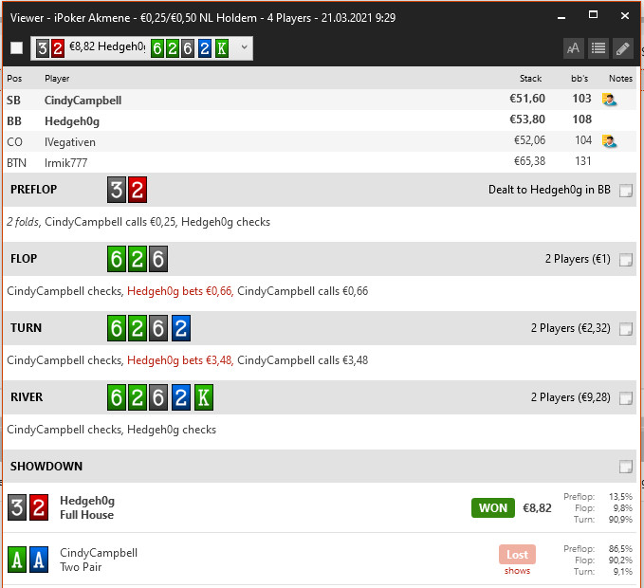Click Hedgeh0g's turn equity 90,9%
This screenshot has height=588, width=644.
pyautogui.click(x=620, y=520)
